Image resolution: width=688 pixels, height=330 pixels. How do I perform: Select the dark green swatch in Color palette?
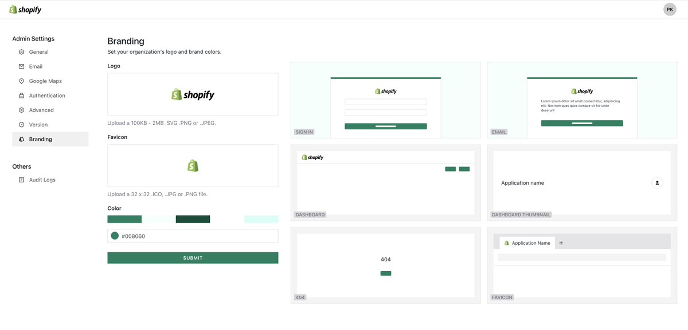192,218
